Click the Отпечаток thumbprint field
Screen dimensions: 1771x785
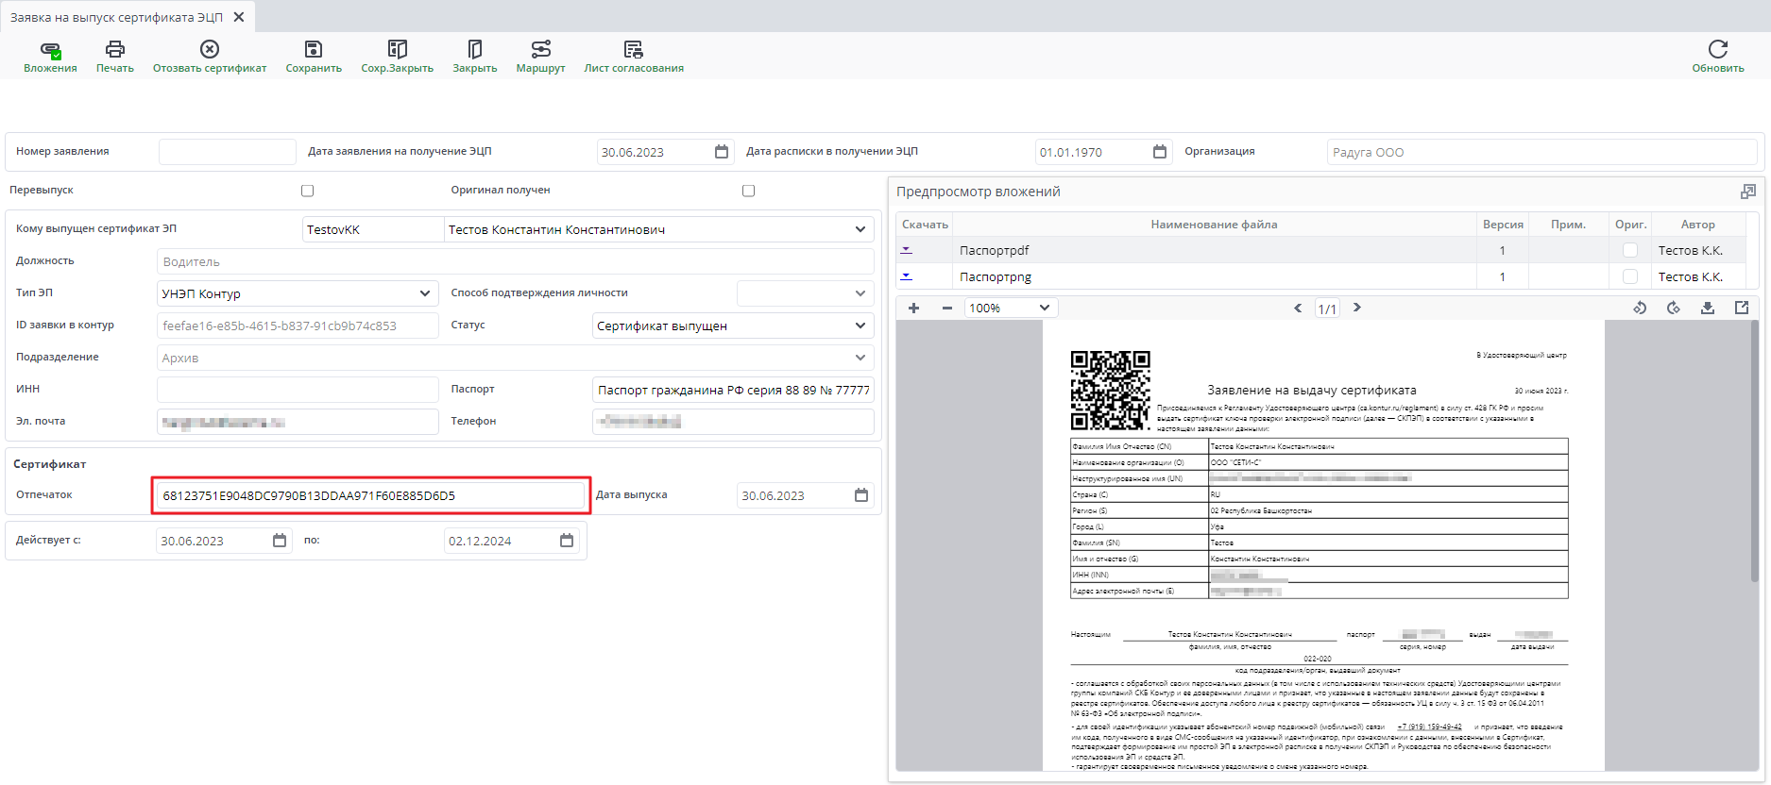(x=370, y=495)
